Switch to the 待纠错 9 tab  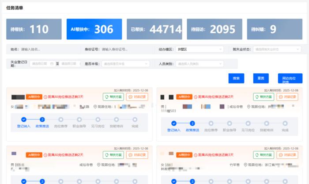pyautogui.click(x=275, y=29)
